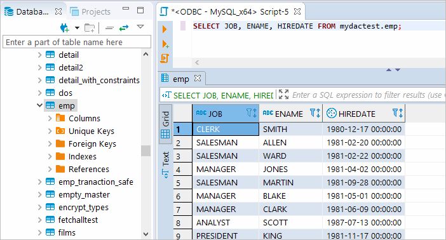Viewport: 446px width, 240px height.
Task: Expand the detail2 table node
Action: tap(39, 68)
